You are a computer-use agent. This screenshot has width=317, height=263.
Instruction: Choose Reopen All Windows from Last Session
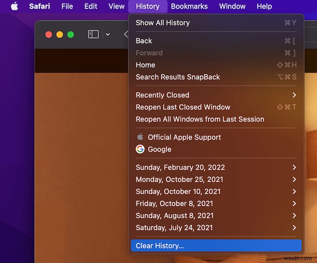click(216, 119)
